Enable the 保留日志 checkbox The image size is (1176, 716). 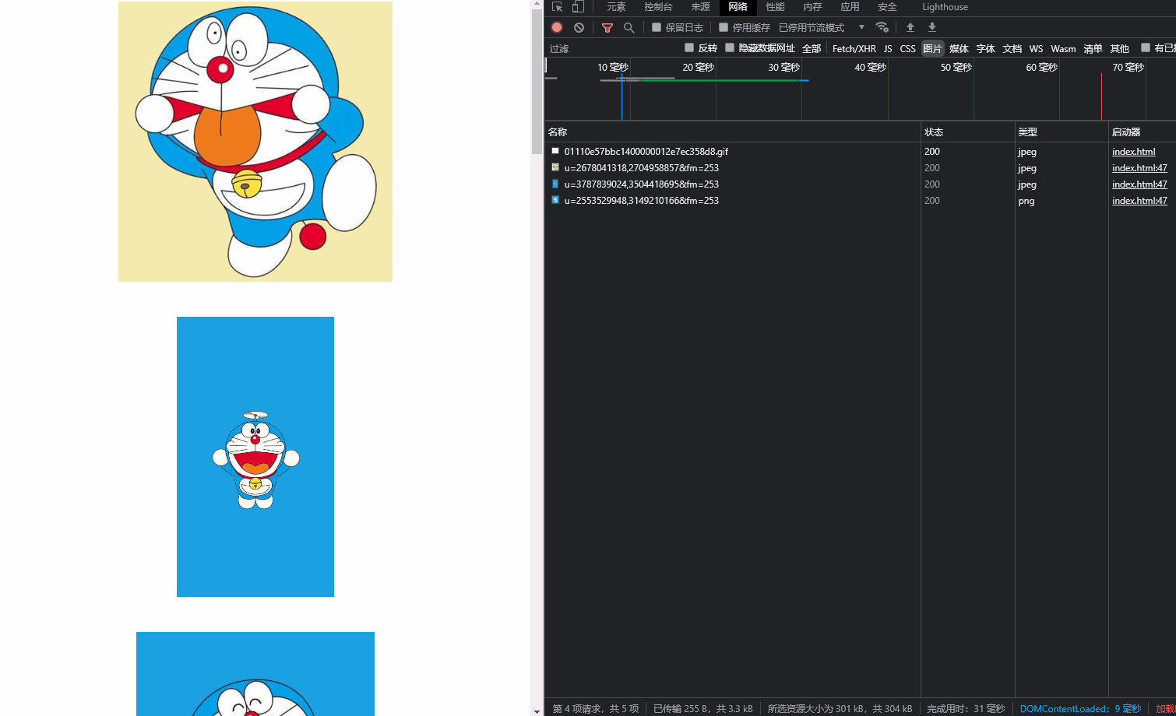656,27
